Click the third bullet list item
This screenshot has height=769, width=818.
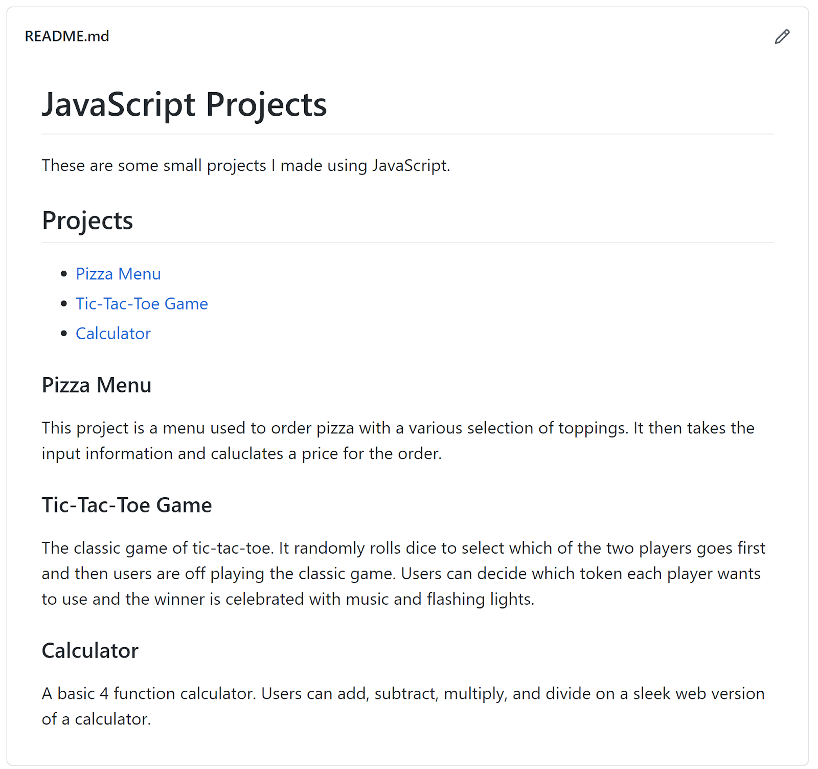pos(113,333)
